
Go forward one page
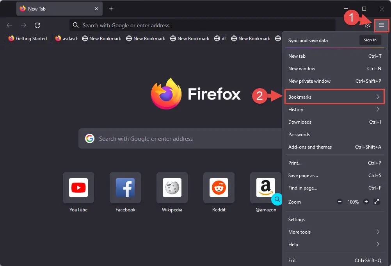pyautogui.click(x=23, y=25)
